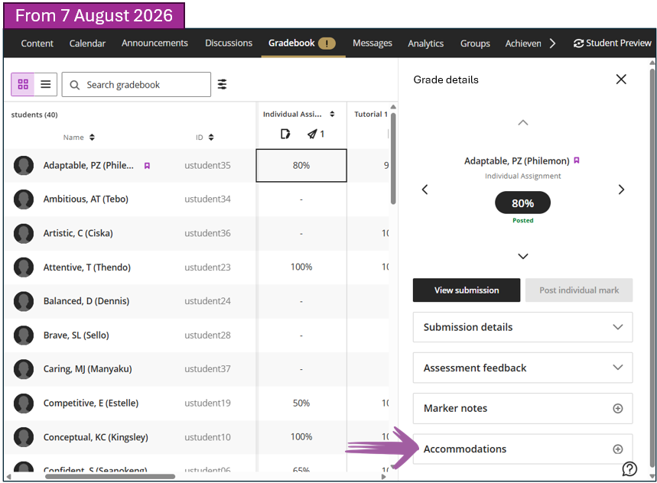Go to previous student with left arrow
The width and height of the screenshot is (657, 483).
(x=425, y=190)
